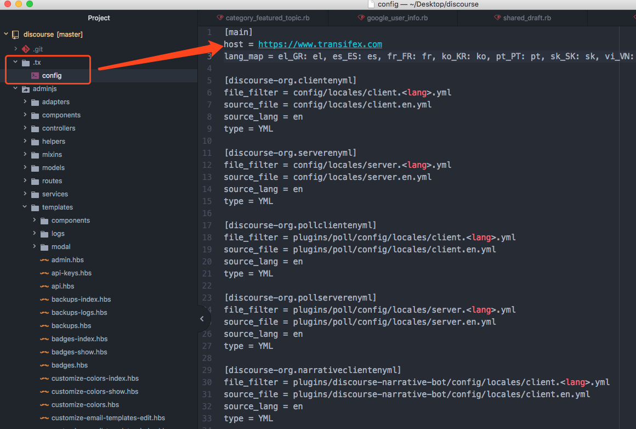
Task: Click the config file terminal icon
Action: [35, 76]
